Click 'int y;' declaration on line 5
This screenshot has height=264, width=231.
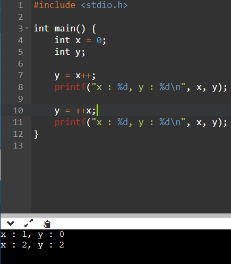pyautogui.click(x=70, y=52)
